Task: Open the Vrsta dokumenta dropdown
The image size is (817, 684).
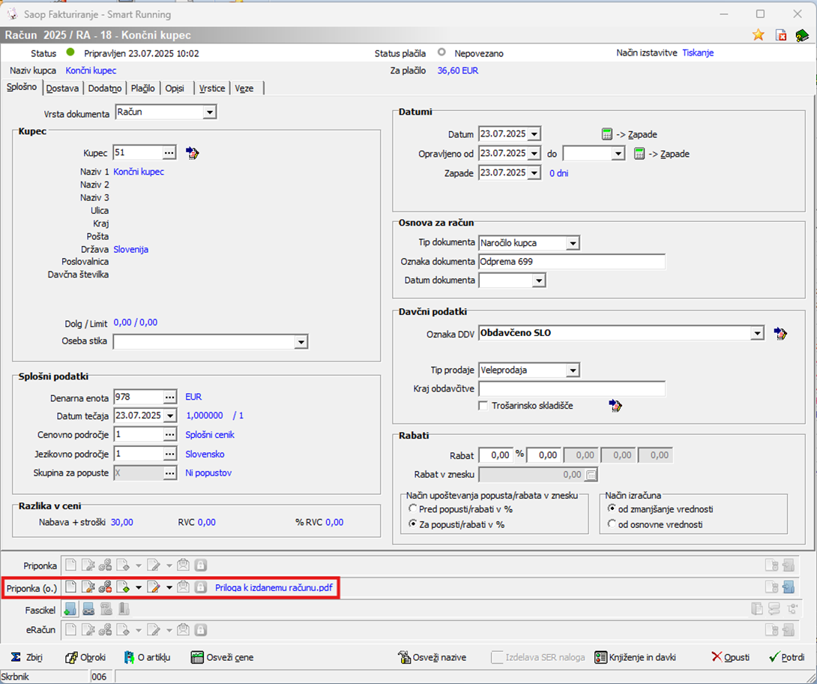Action: [x=209, y=112]
